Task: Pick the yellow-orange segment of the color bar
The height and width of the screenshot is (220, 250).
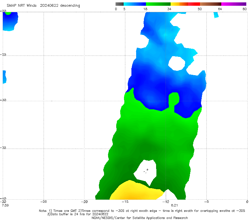Action: (179, 4)
